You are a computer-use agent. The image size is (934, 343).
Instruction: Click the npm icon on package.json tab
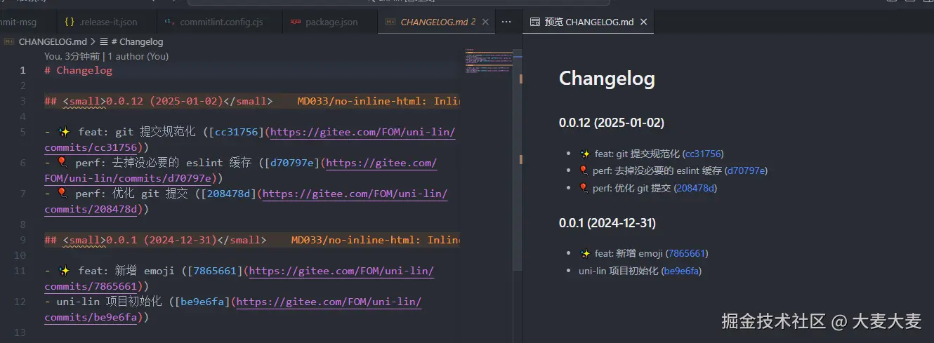pos(295,22)
